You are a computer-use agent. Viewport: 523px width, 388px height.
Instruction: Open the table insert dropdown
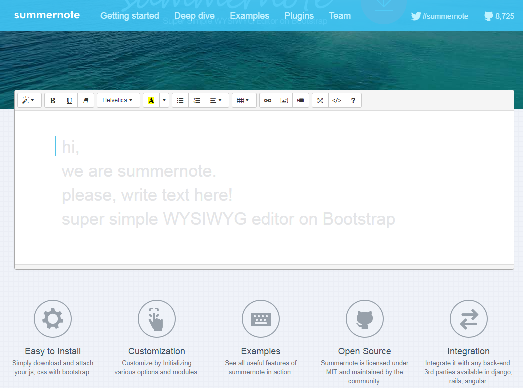(x=244, y=100)
